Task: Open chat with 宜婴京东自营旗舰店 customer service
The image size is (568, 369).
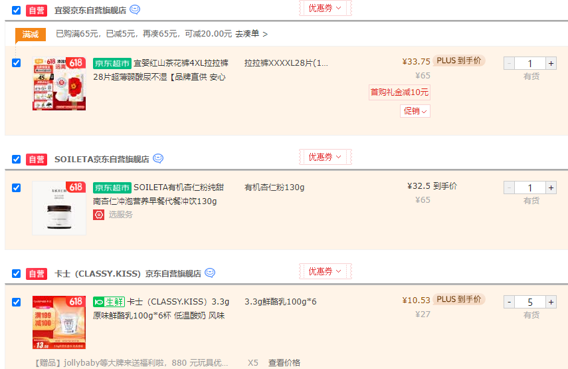Action: pos(135,9)
